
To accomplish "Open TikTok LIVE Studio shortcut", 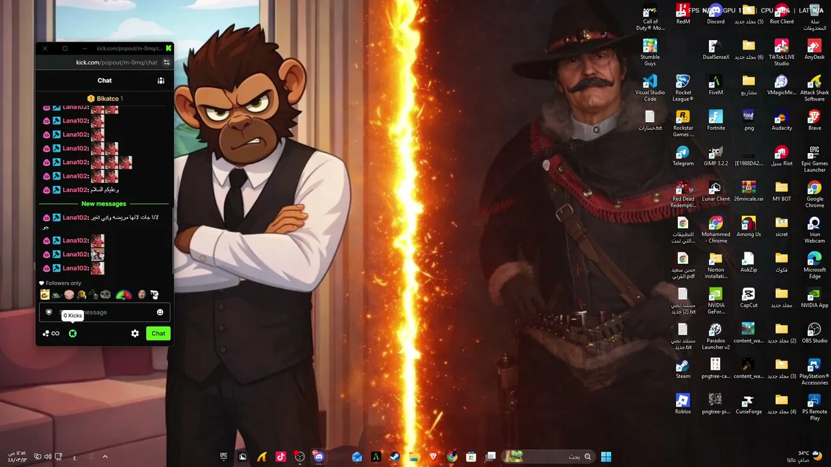I will pos(782,53).
